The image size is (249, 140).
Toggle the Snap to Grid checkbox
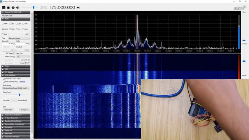coord(14,56)
